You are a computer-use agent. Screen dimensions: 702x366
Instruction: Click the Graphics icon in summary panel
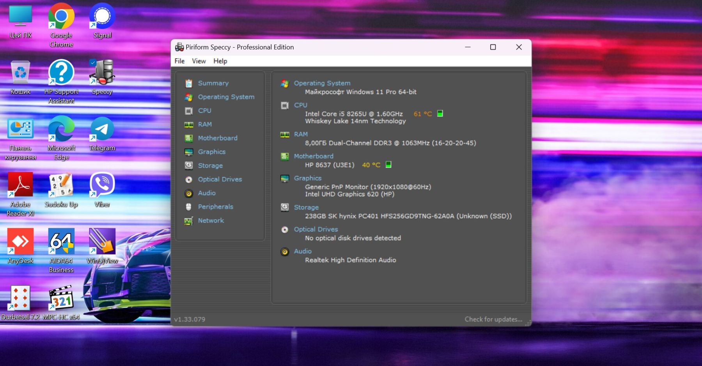pos(285,178)
